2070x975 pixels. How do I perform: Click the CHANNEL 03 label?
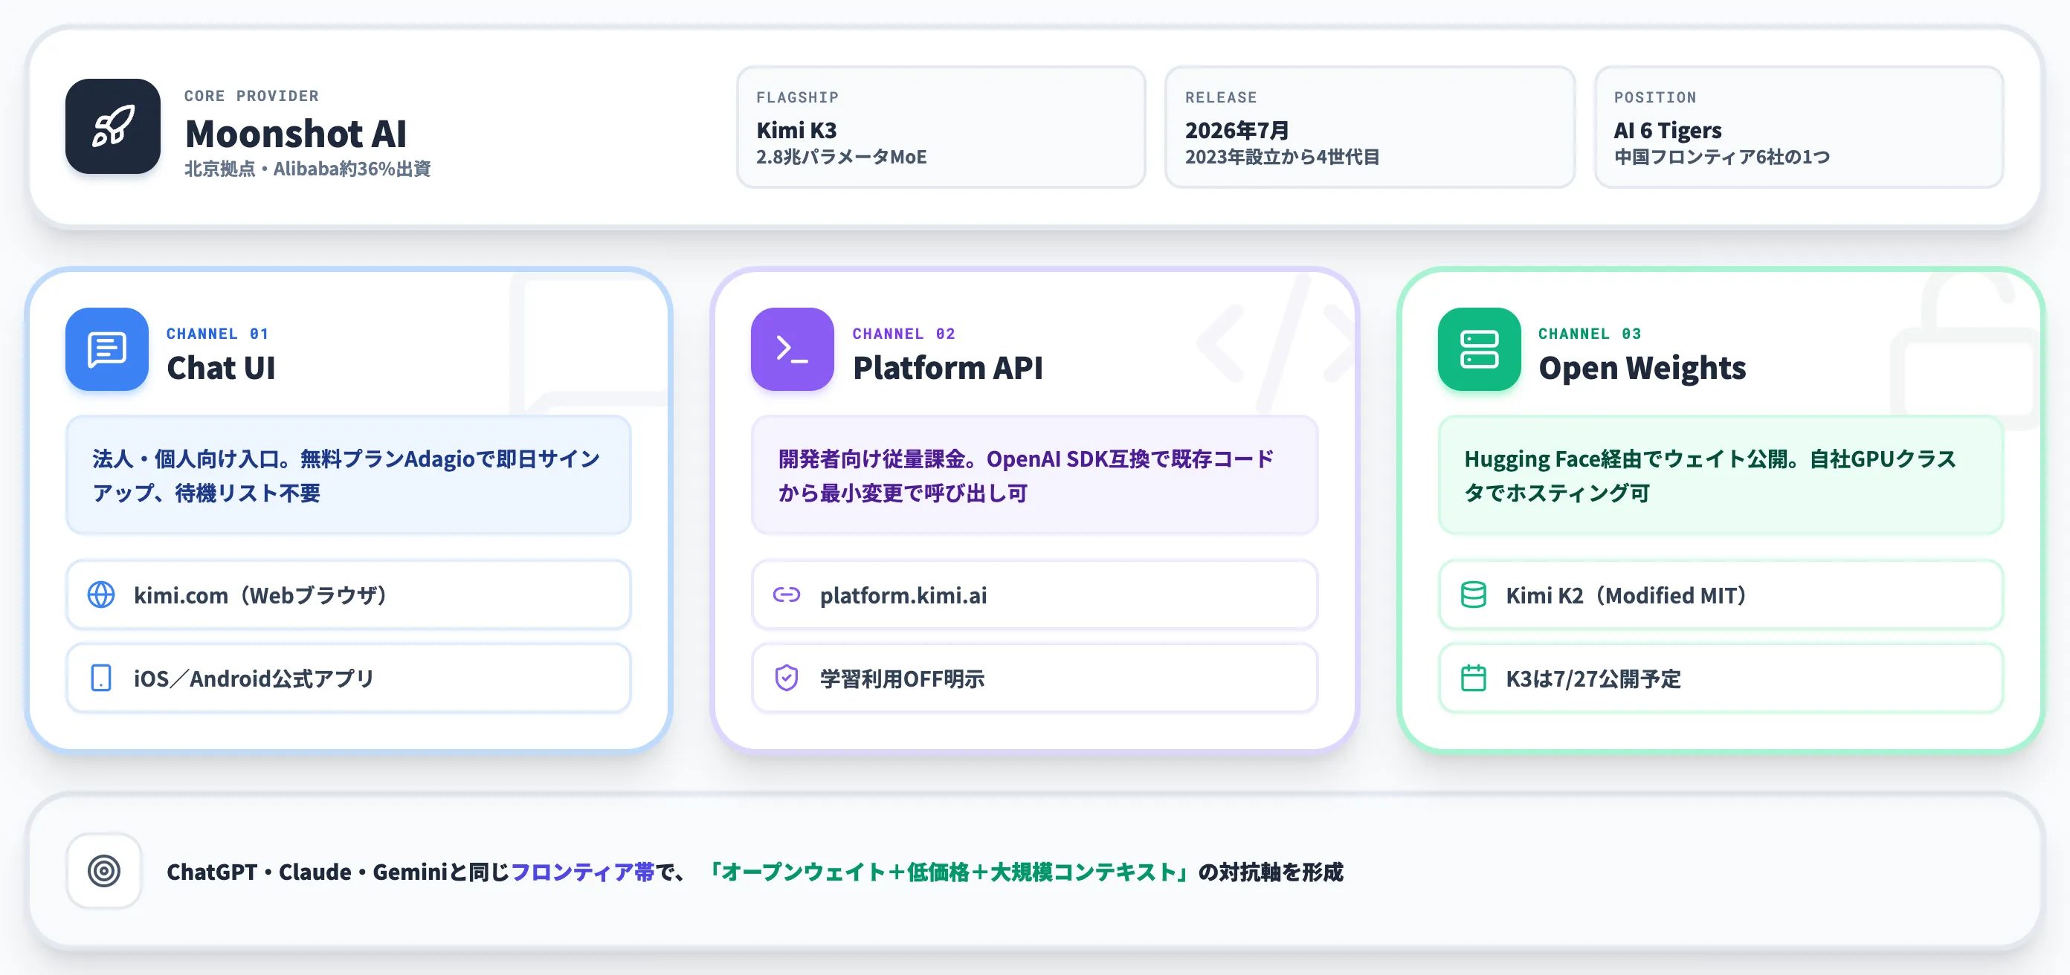coord(1590,334)
